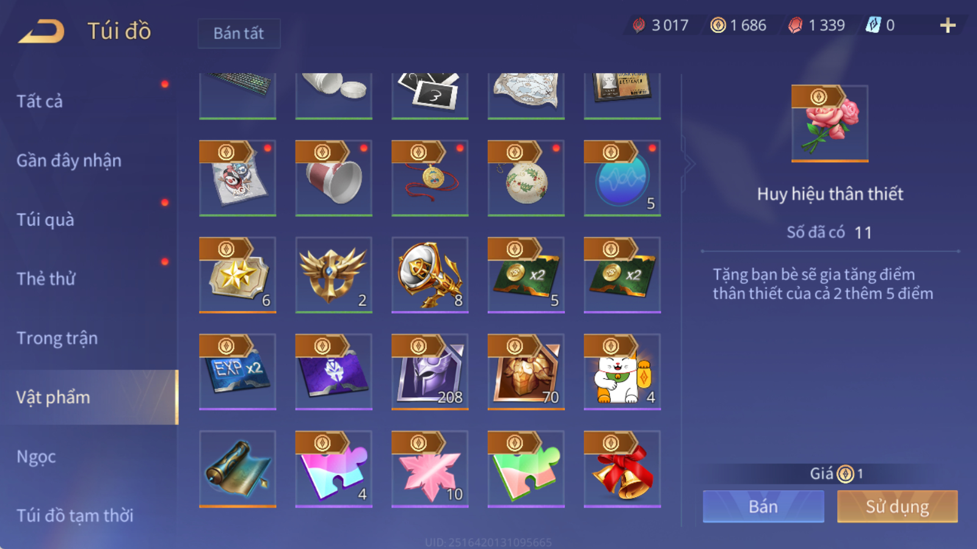Viewport: 977px width, 549px height.
Task: Select the red Christmas bell item
Action: pos(622,469)
